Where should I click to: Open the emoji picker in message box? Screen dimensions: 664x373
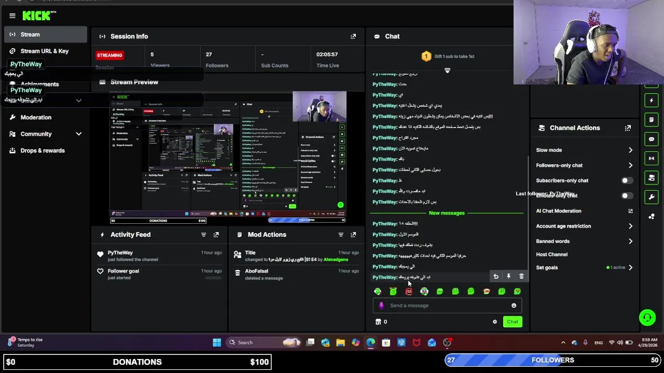(x=514, y=306)
